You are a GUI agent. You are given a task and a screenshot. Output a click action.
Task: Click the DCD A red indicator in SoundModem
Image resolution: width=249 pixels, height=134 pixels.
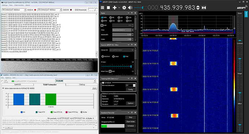coord(35,10)
